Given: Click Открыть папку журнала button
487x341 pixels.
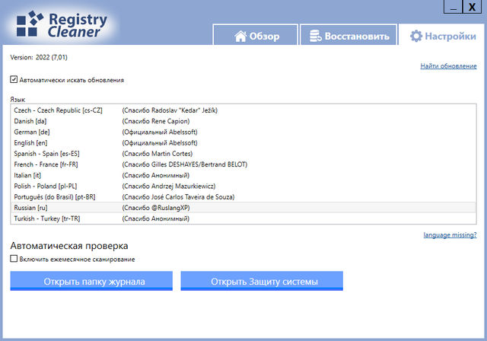Looking at the screenshot, I should pos(91,281).
